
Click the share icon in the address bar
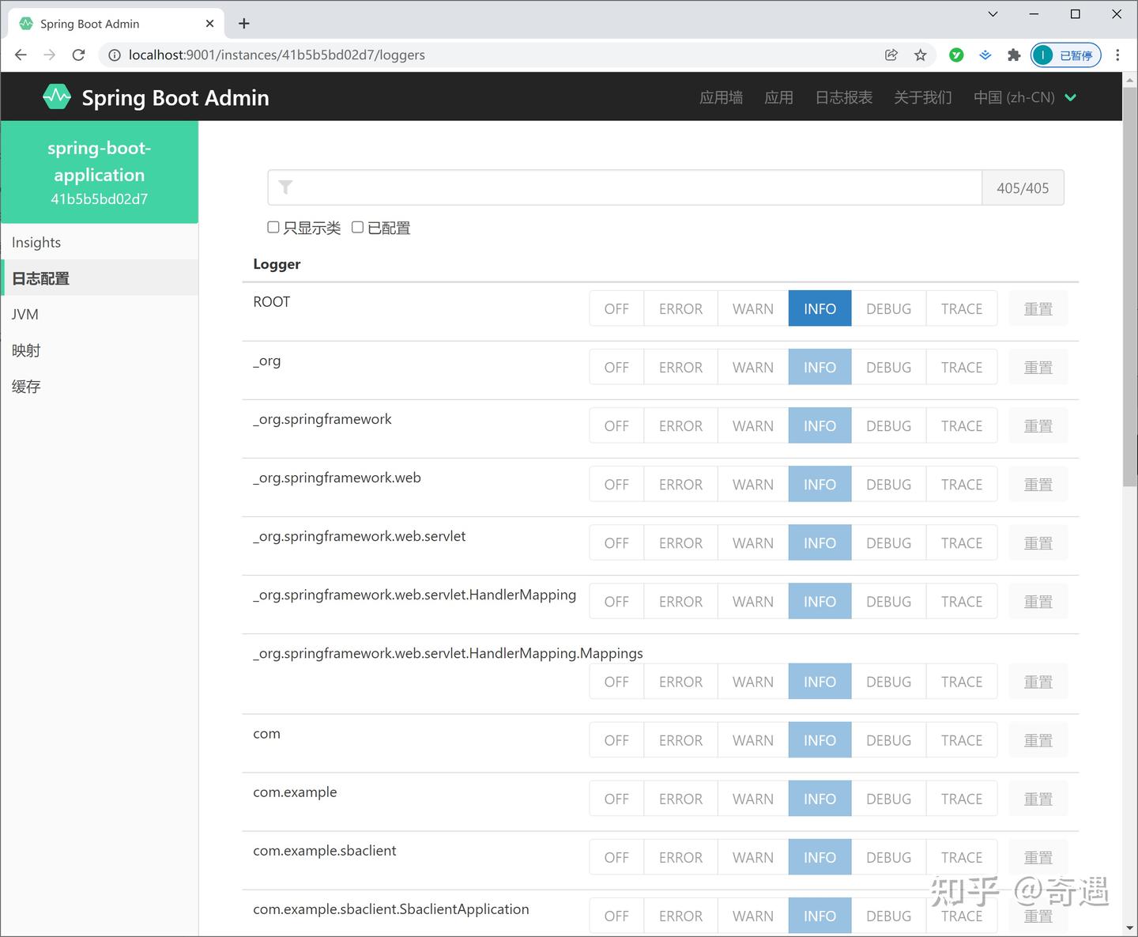coord(891,55)
